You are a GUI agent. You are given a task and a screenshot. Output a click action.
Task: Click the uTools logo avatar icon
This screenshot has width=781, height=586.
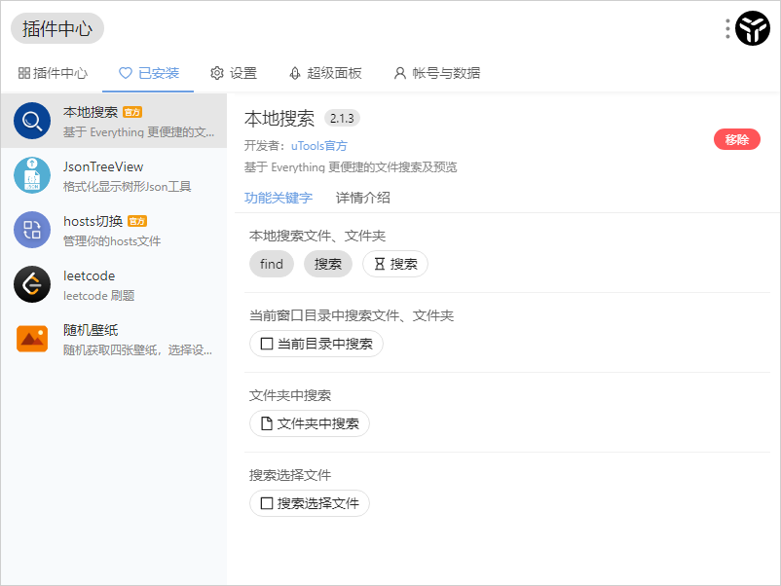[x=753, y=29]
